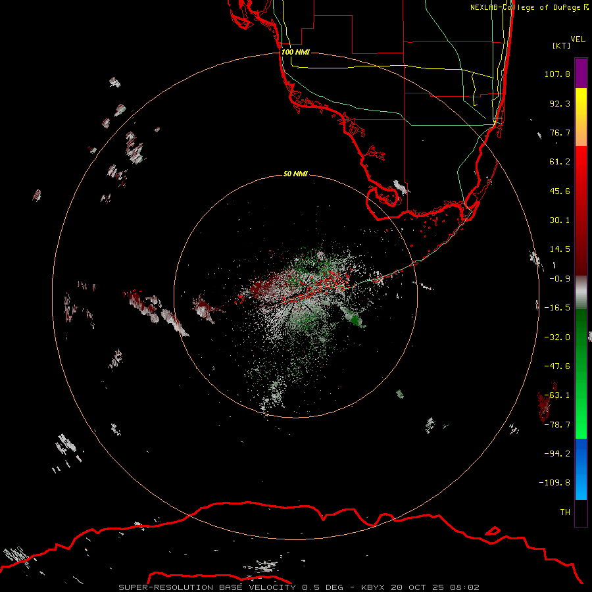Click the 100 NMI range ring label
Viewport: 592px width, 592px height.
(295, 52)
